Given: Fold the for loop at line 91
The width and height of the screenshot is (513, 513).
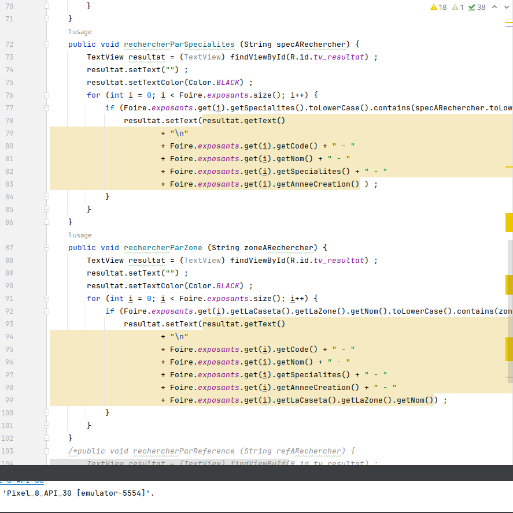Looking at the screenshot, I should pos(46,299).
